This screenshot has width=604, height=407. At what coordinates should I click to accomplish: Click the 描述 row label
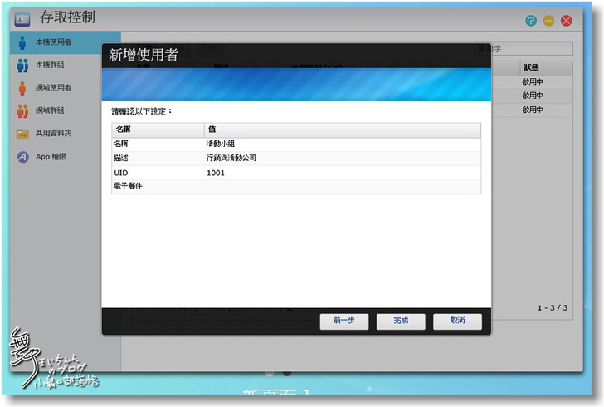[121, 158]
